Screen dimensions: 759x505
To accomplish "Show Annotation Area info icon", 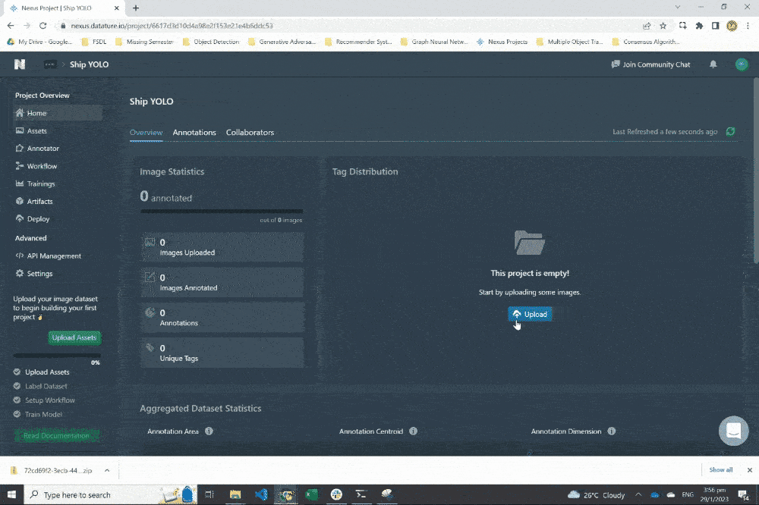I will coord(209,431).
